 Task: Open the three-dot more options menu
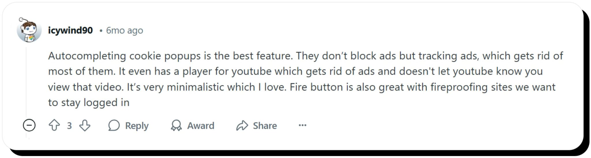[x=302, y=125]
